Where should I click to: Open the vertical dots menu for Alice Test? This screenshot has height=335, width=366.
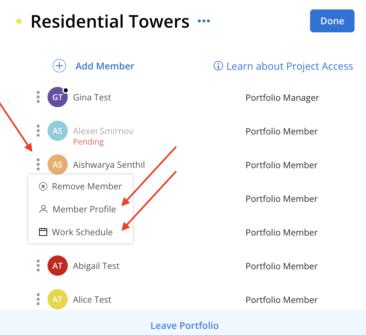[x=38, y=299]
